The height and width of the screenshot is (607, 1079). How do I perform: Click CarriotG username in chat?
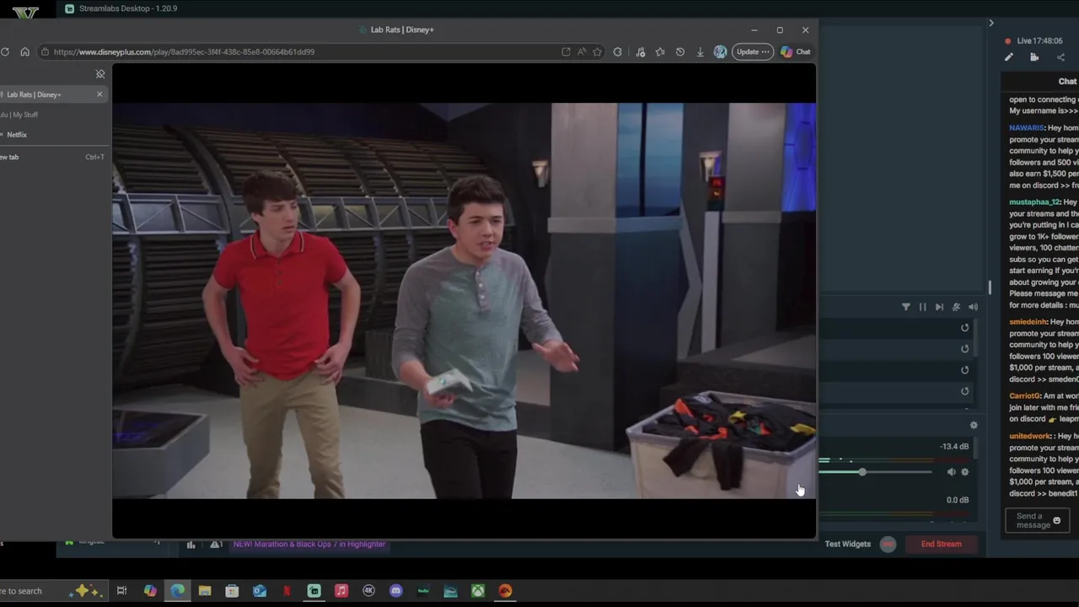1024,396
